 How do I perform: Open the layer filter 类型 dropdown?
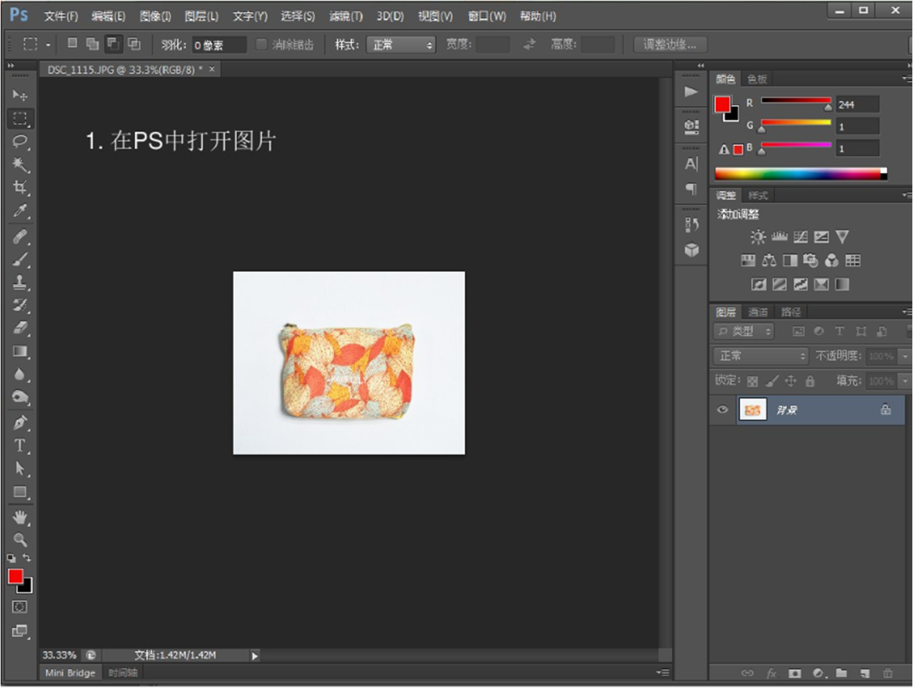744,331
